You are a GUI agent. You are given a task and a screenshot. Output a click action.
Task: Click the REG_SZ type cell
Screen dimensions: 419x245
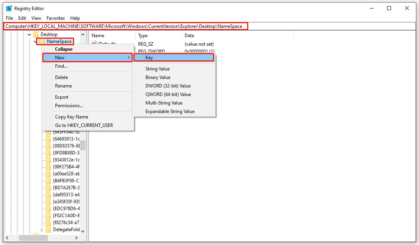pyautogui.click(x=145, y=44)
